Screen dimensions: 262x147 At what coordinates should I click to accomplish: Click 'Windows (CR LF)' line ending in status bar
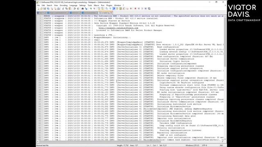point(192,145)
